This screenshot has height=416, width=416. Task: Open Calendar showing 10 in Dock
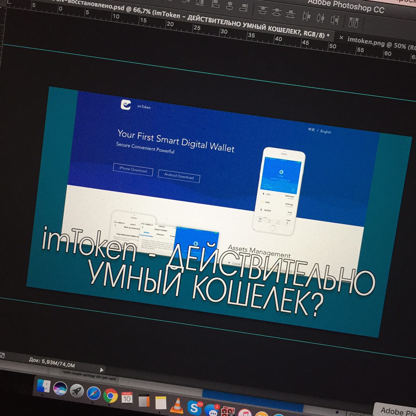point(127,398)
